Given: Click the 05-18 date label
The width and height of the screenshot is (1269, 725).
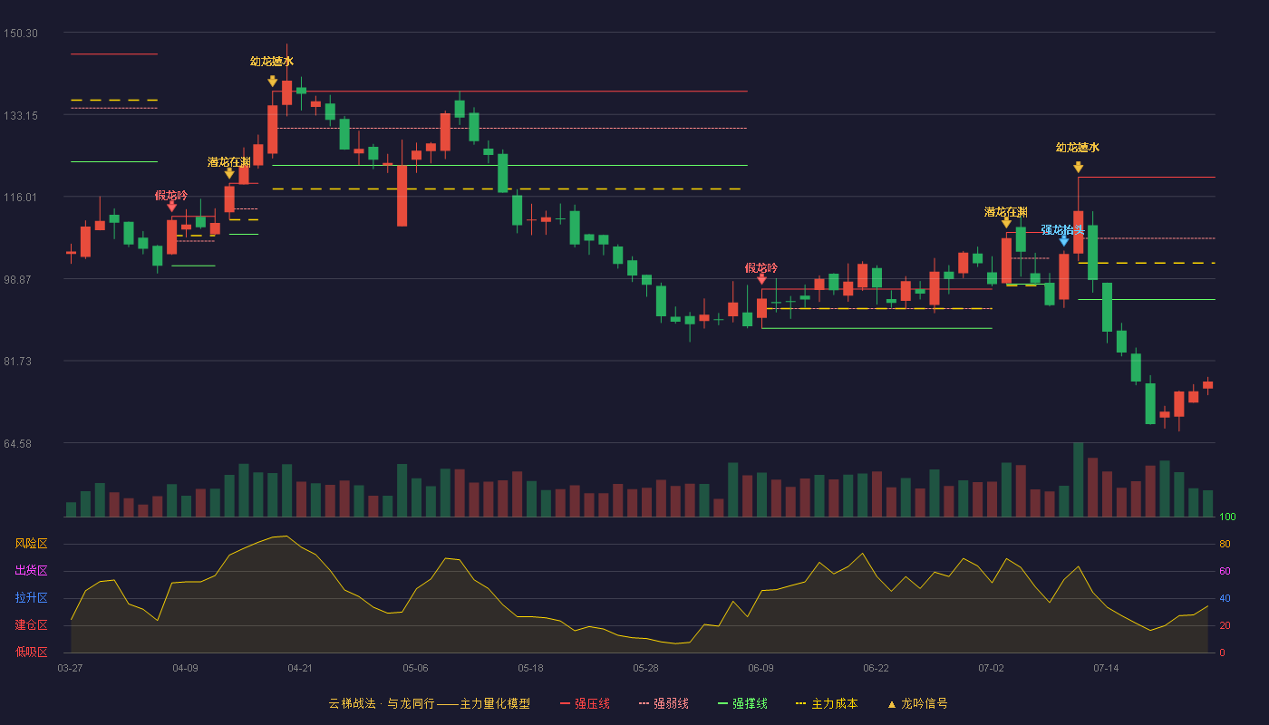Looking at the screenshot, I should (x=530, y=668).
